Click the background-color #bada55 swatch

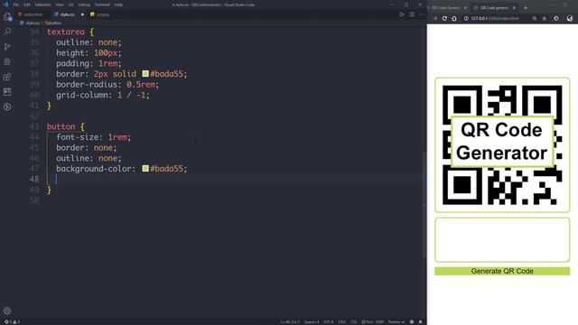point(145,169)
